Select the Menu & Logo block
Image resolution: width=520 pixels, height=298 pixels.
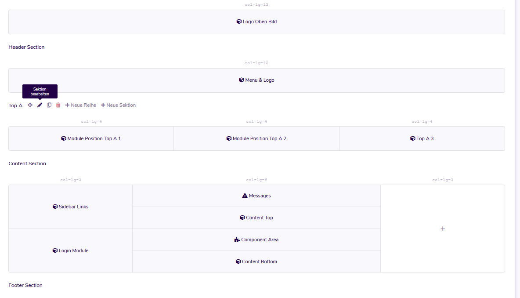pyautogui.click(x=256, y=80)
